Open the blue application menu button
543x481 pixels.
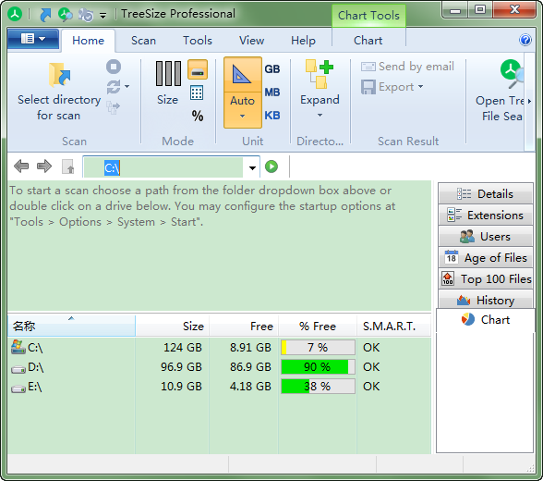pyautogui.click(x=33, y=39)
